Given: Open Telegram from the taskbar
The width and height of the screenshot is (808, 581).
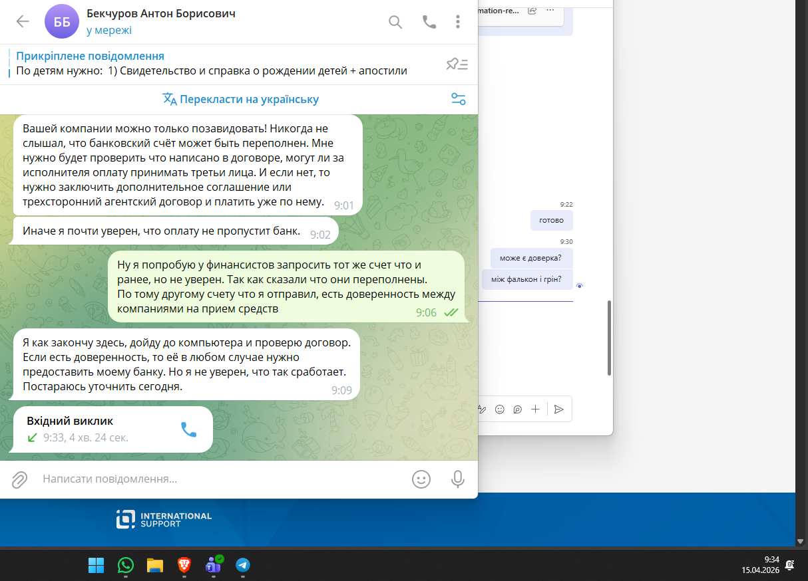Looking at the screenshot, I should pyautogui.click(x=243, y=565).
